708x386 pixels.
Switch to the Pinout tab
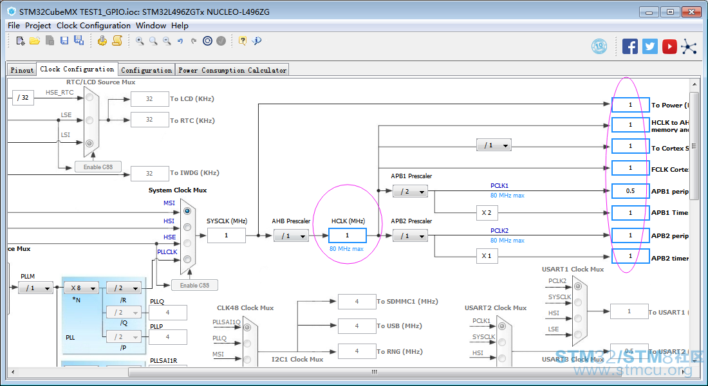coord(22,70)
